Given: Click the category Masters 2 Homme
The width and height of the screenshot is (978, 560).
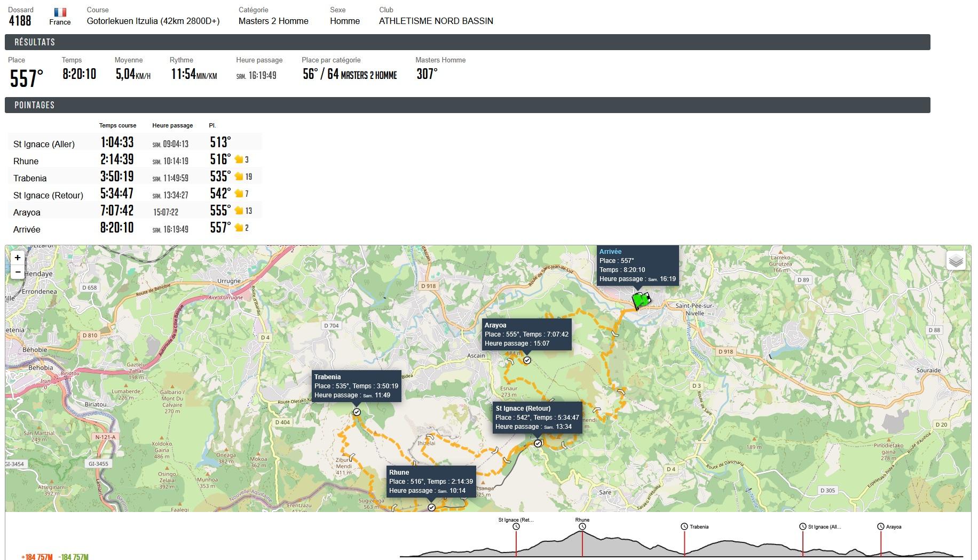Looking at the screenshot, I should click(x=273, y=21).
